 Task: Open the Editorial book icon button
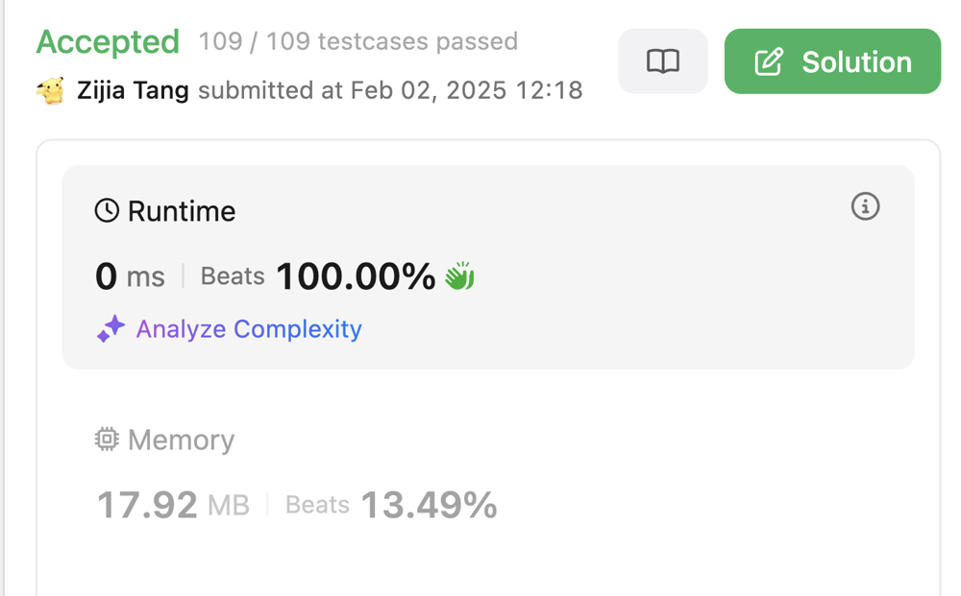coord(662,61)
